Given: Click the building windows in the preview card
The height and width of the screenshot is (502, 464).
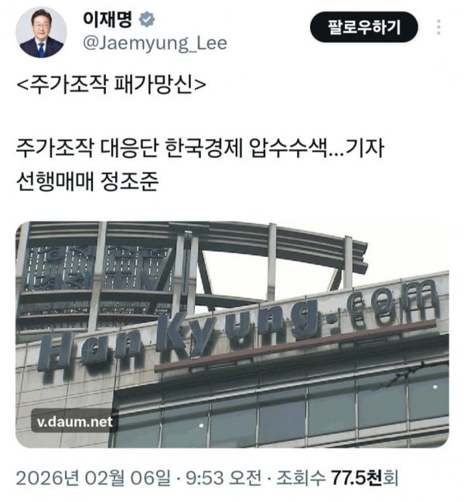Looking at the screenshot, I should (x=281, y=413).
